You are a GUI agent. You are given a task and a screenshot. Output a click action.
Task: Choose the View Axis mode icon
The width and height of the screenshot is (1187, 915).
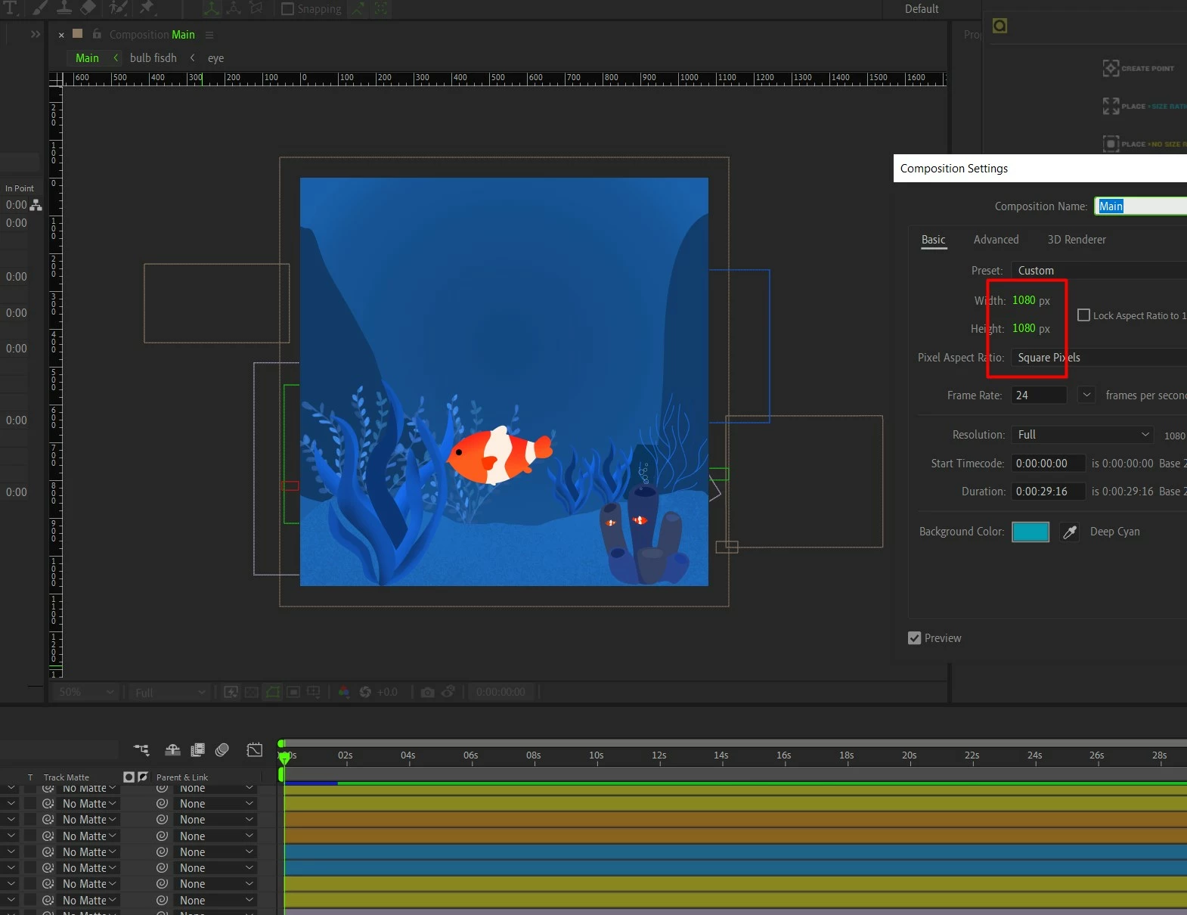[x=256, y=8]
